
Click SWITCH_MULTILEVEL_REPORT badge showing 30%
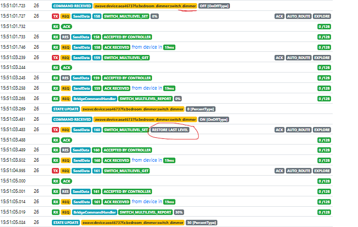pos(145,212)
